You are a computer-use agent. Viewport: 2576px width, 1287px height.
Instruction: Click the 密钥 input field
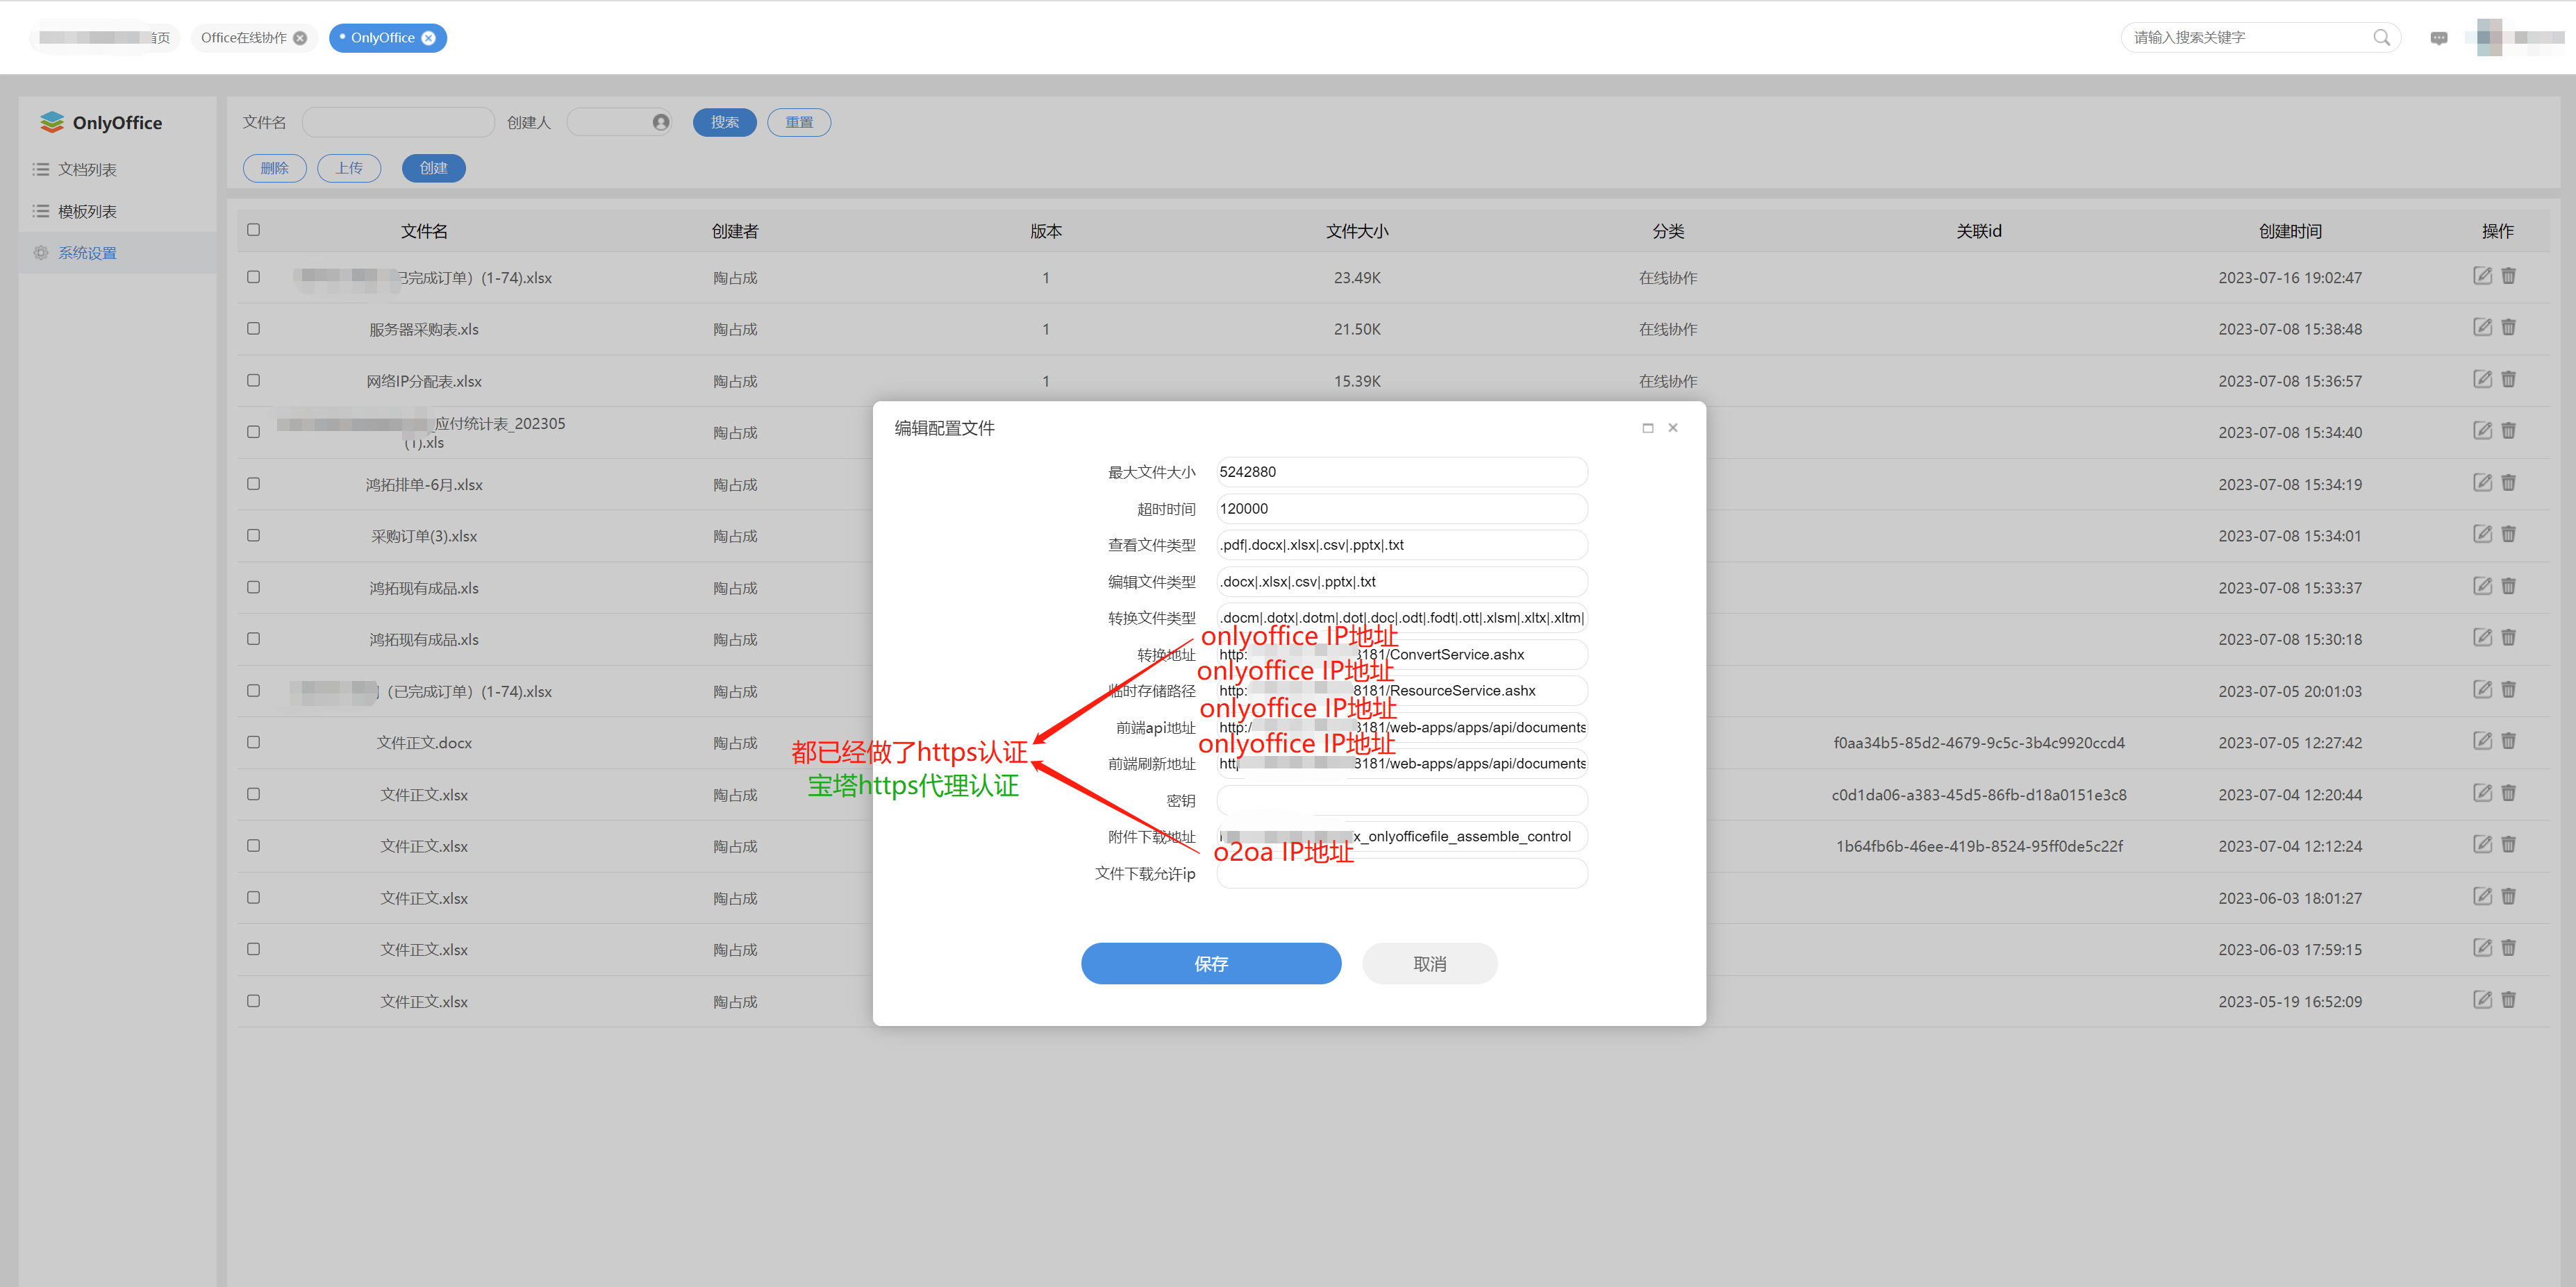point(1401,800)
